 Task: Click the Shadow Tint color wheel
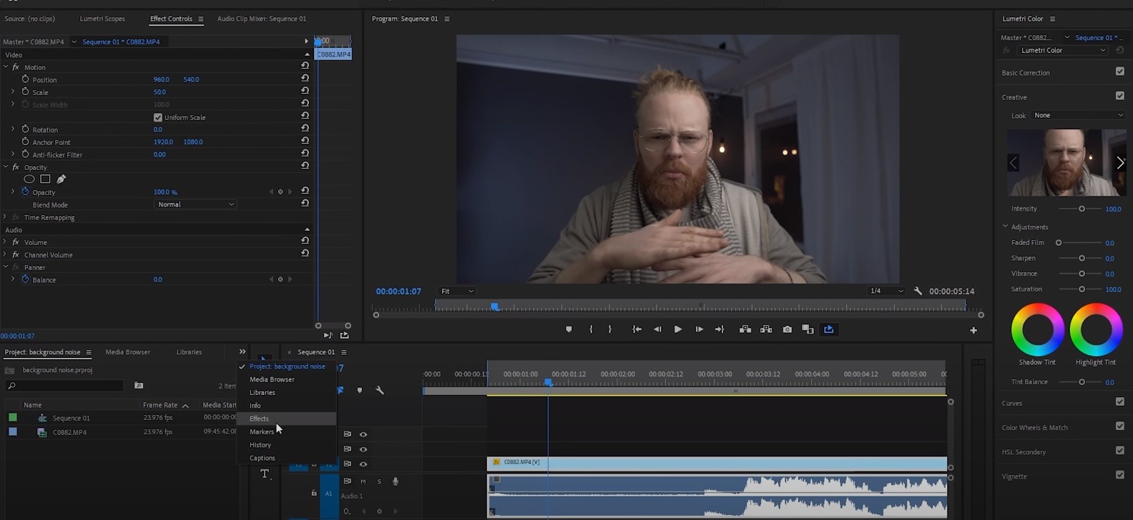(1038, 329)
